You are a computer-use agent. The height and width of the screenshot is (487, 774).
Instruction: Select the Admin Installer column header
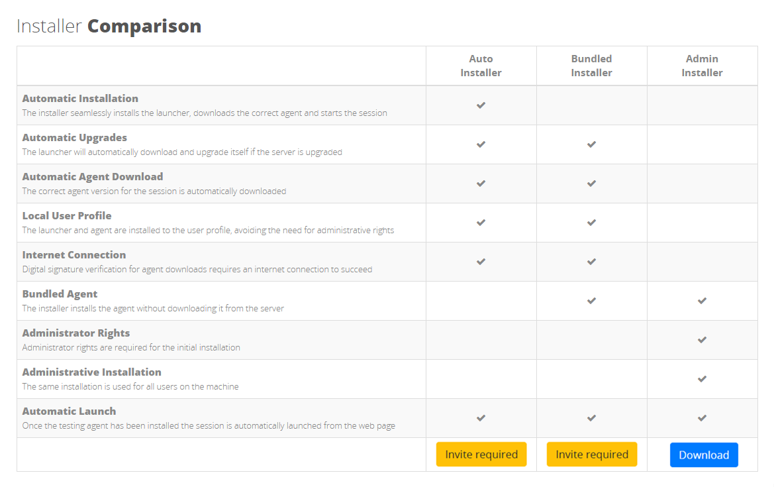pyautogui.click(x=702, y=66)
